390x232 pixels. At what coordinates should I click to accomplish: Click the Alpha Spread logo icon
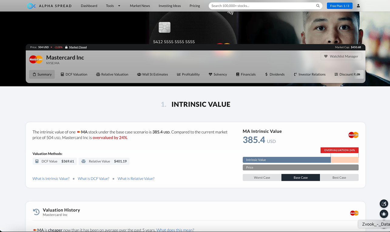[31, 6]
